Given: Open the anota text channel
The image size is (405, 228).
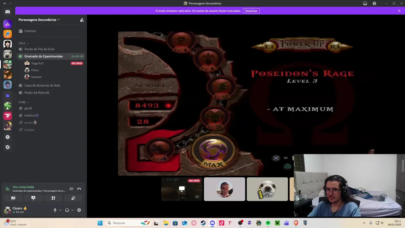Looking at the screenshot, I should coord(51,123).
